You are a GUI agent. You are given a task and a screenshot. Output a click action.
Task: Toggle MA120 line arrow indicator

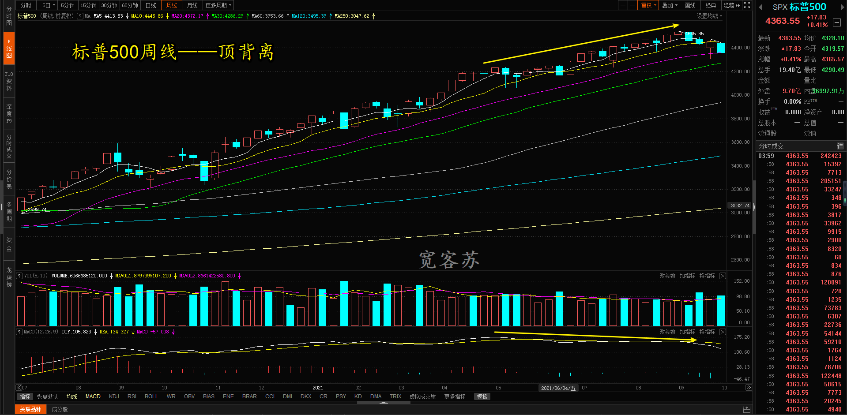(x=331, y=16)
